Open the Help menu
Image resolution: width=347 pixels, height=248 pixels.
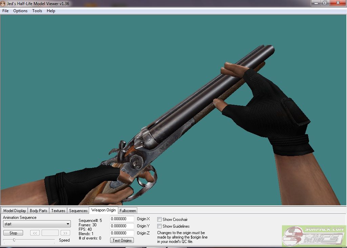click(x=51, y=11)
